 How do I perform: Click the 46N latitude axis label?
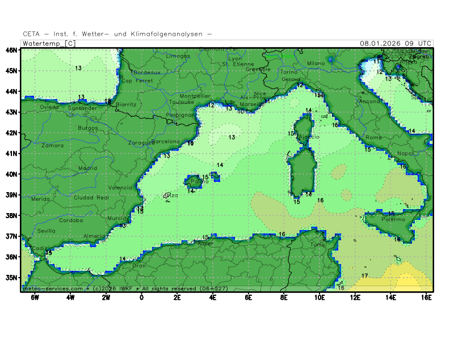click(x=11, y=50)
